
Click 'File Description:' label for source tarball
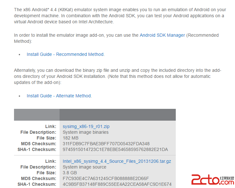(38, 167)
